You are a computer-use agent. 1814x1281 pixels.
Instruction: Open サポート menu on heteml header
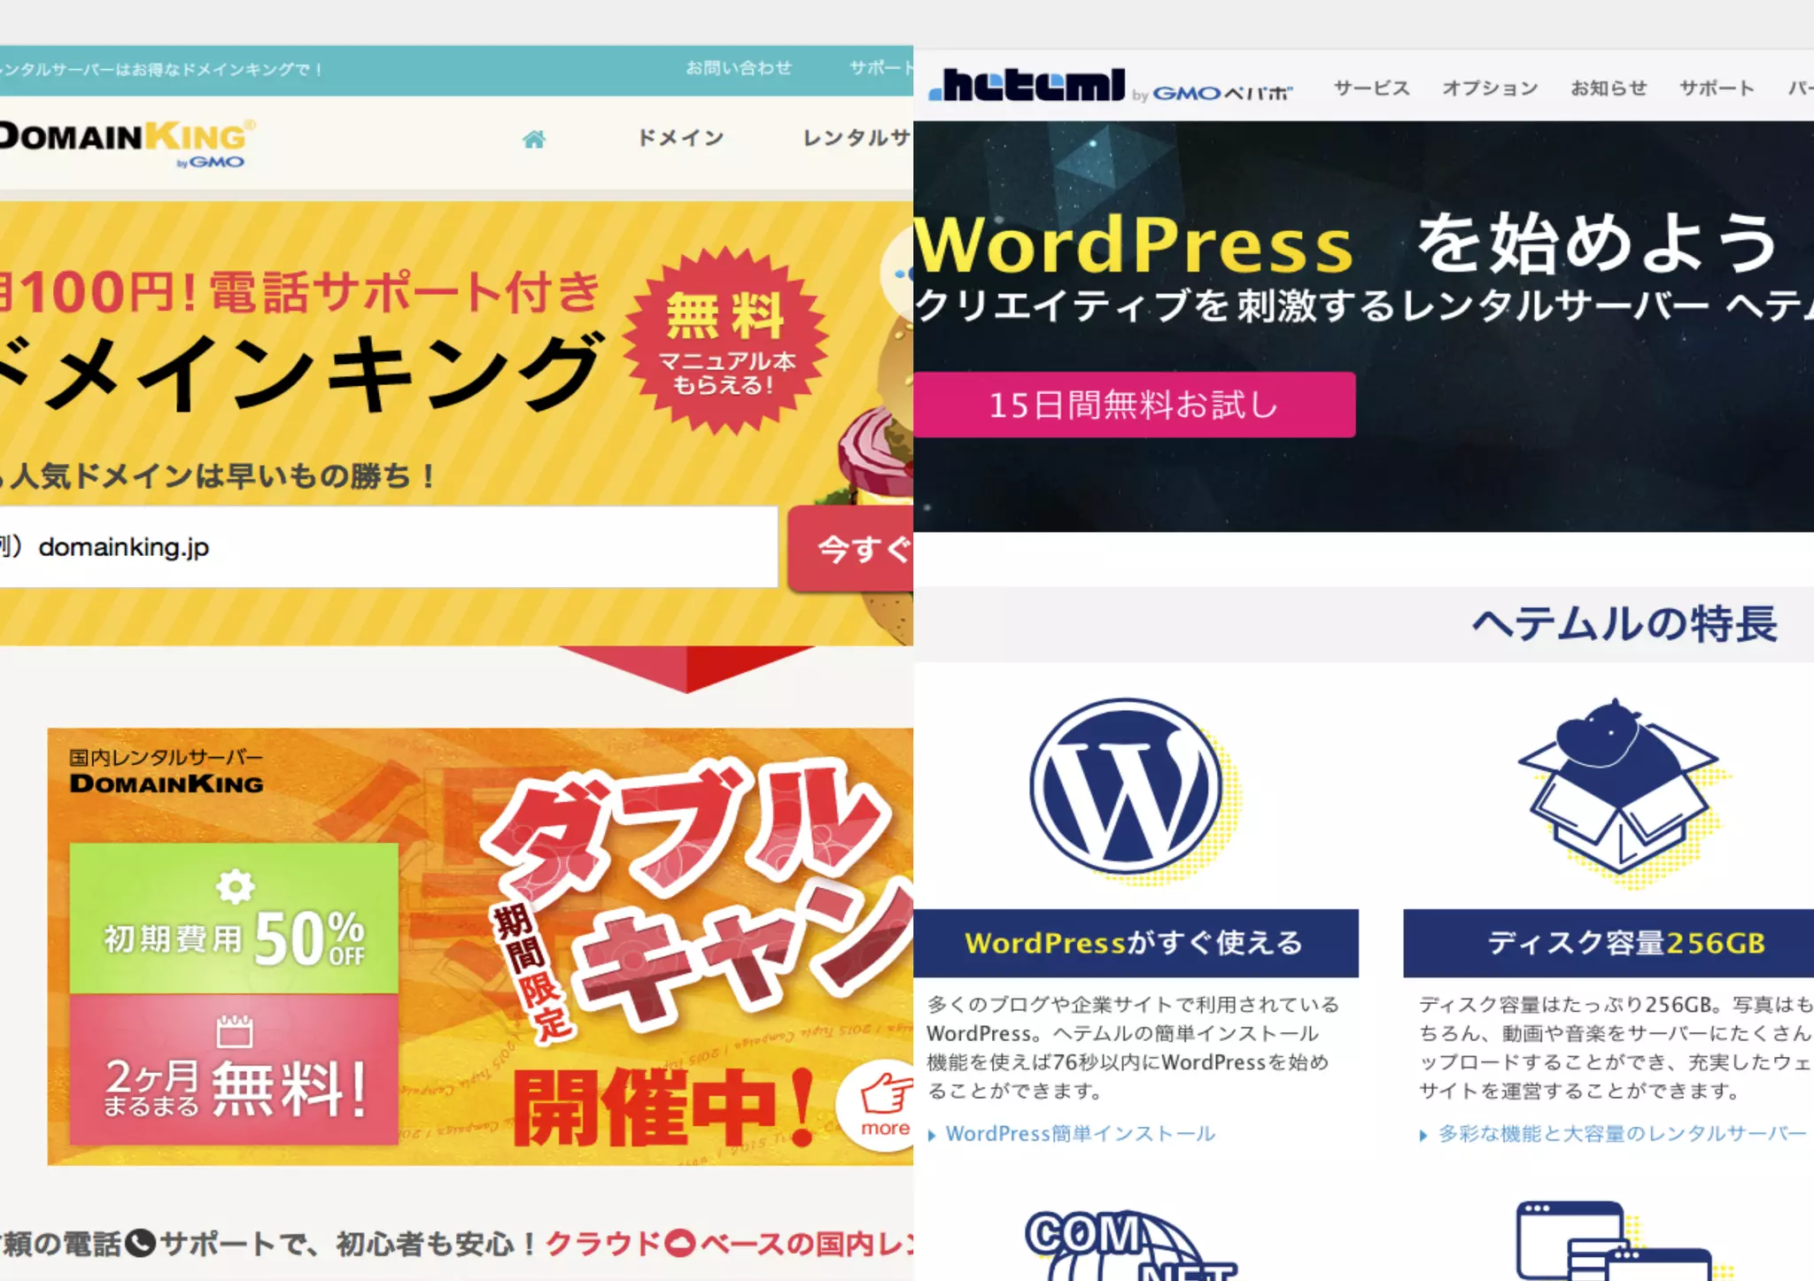tap(1717, 89)
